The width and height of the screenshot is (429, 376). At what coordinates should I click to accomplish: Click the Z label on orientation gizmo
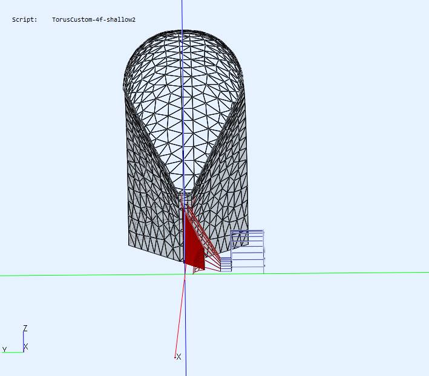click(x=25, y=328)
